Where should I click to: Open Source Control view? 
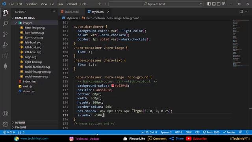point(5,34)
